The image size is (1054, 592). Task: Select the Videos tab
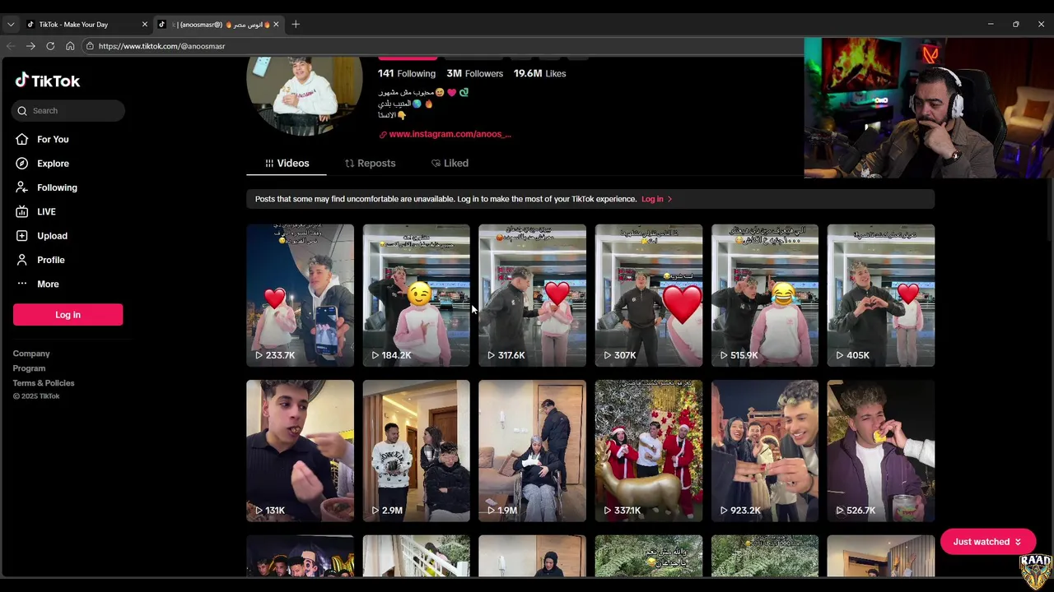[x=287, y=163]
